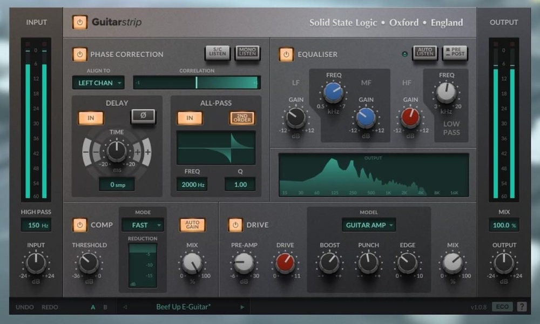540x324 pixels.
Task: Toggle the All-Pass IN button
Action: tap(190, 118)
